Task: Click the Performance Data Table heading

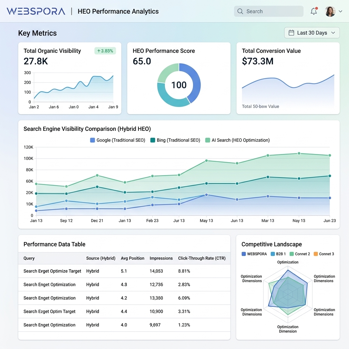Action: click(x=54, y=244)
